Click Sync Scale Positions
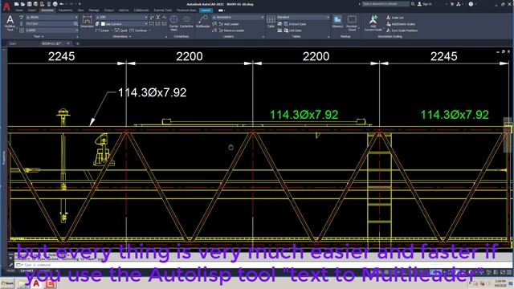This screenshot has width=514, height=289. [x=402, y=31]
